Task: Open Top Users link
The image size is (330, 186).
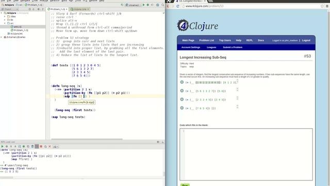Action: click(225, 40)
